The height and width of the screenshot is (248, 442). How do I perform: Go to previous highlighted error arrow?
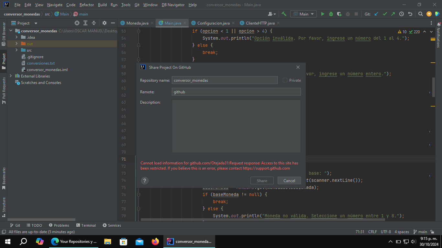[425, 32]
